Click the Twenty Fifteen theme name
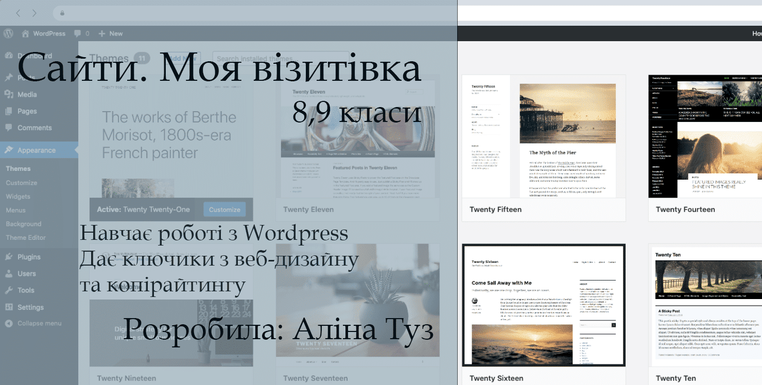The height and width of the screenshot is (385, 762). pyautogui.click(x=495, y=209)
